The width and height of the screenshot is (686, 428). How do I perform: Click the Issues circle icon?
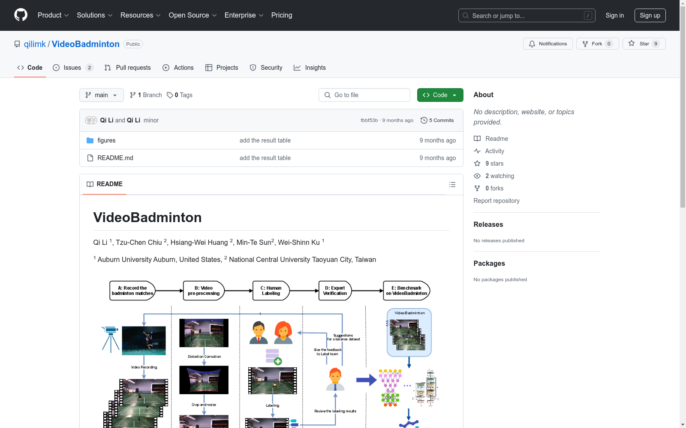coord(56,68)
